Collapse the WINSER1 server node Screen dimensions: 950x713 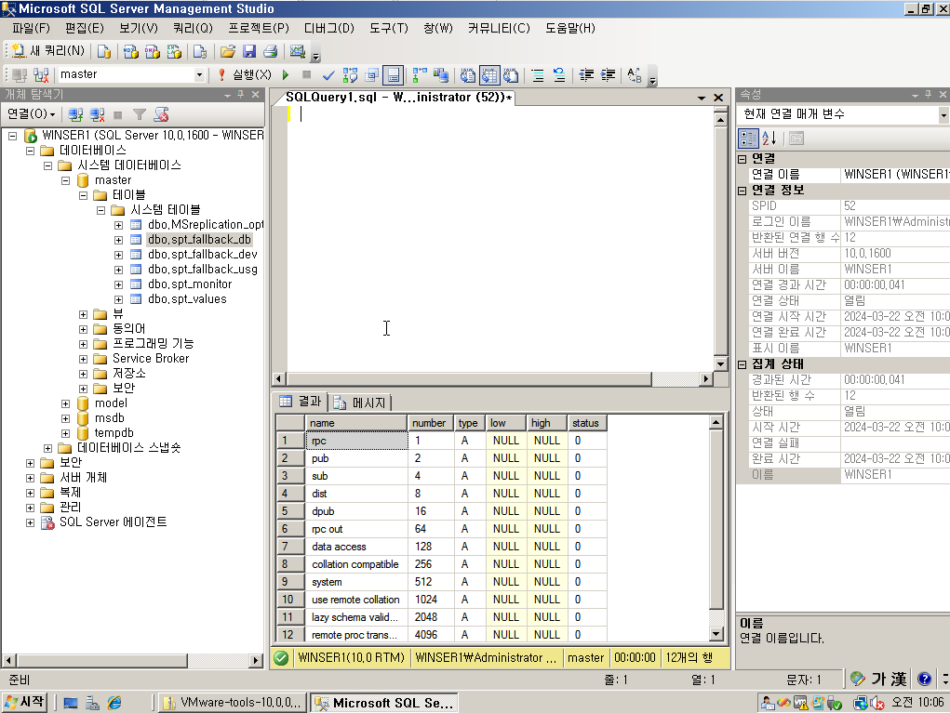[x=12, y=136]
